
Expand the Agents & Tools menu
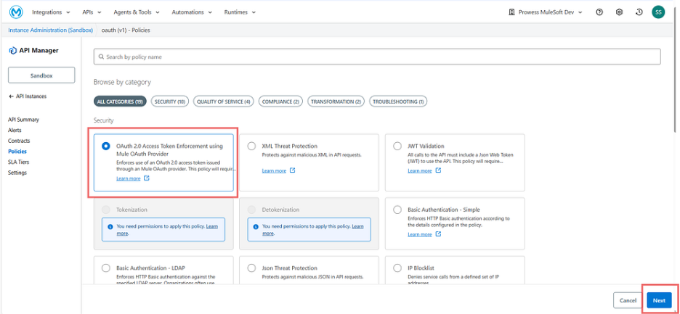point(136,12)
